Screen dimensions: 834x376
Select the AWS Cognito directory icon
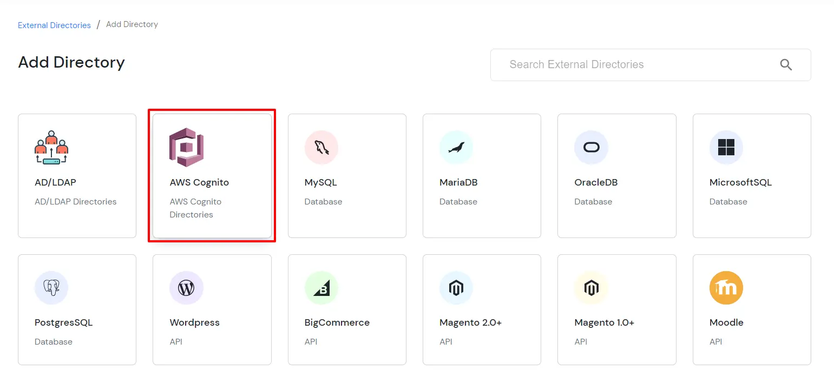click(187, 147)
